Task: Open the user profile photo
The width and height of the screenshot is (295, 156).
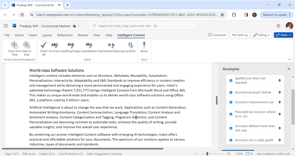Action: pos(289,26)
